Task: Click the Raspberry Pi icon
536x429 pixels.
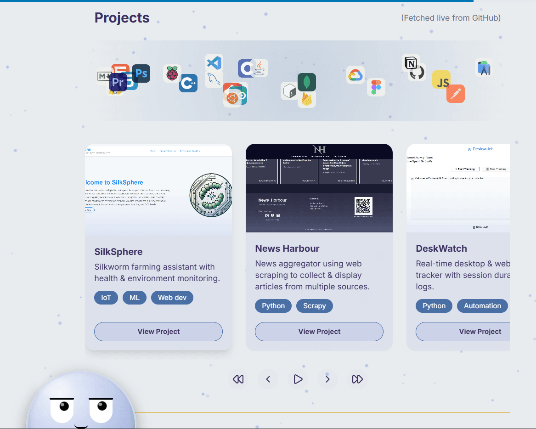Action: (172, 73)
